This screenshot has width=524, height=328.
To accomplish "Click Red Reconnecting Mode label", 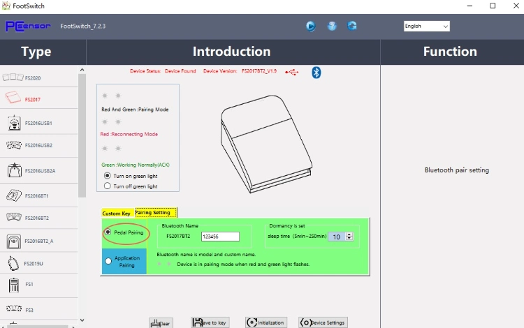I will tap(129, 134).
